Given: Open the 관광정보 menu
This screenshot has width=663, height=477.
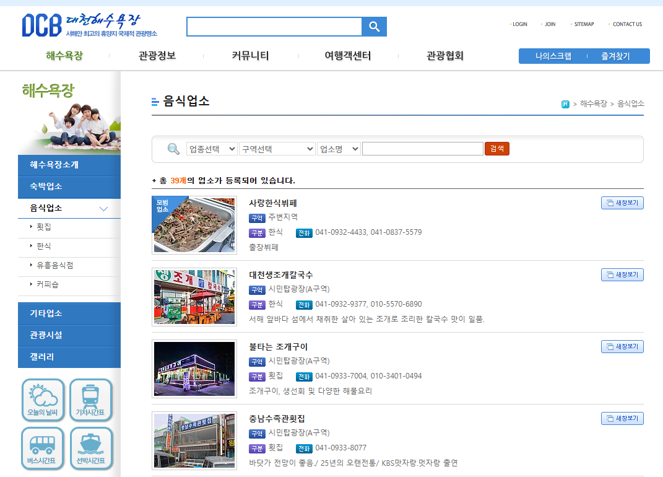Looking at the screenshot, I should [155, 56].
